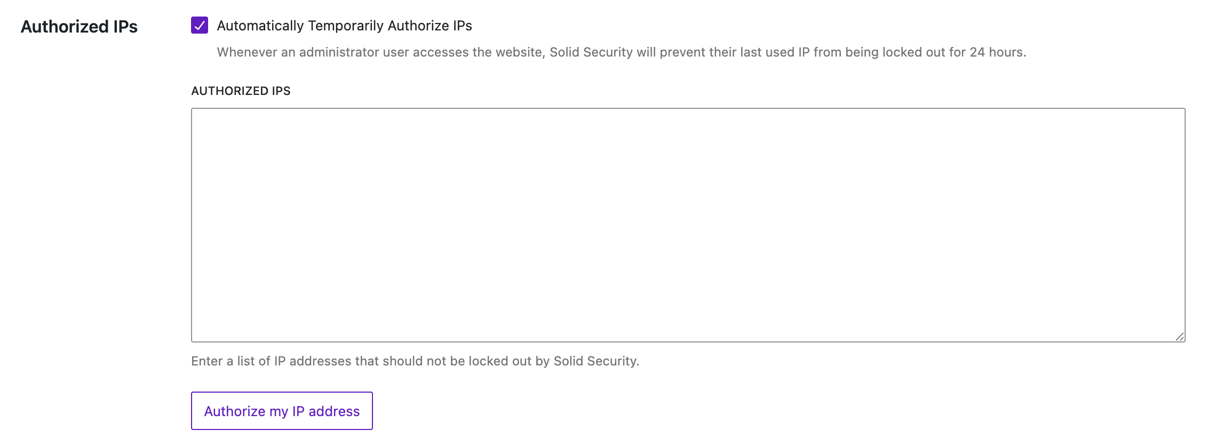1207x446 pixels.
Task: Click the word Enter in the hint text
Action: 207,361
